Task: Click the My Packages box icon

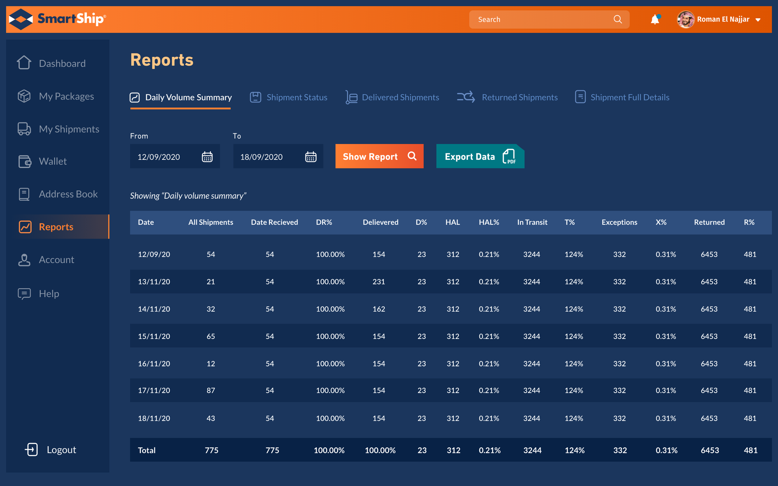Action: click(24, 96)
